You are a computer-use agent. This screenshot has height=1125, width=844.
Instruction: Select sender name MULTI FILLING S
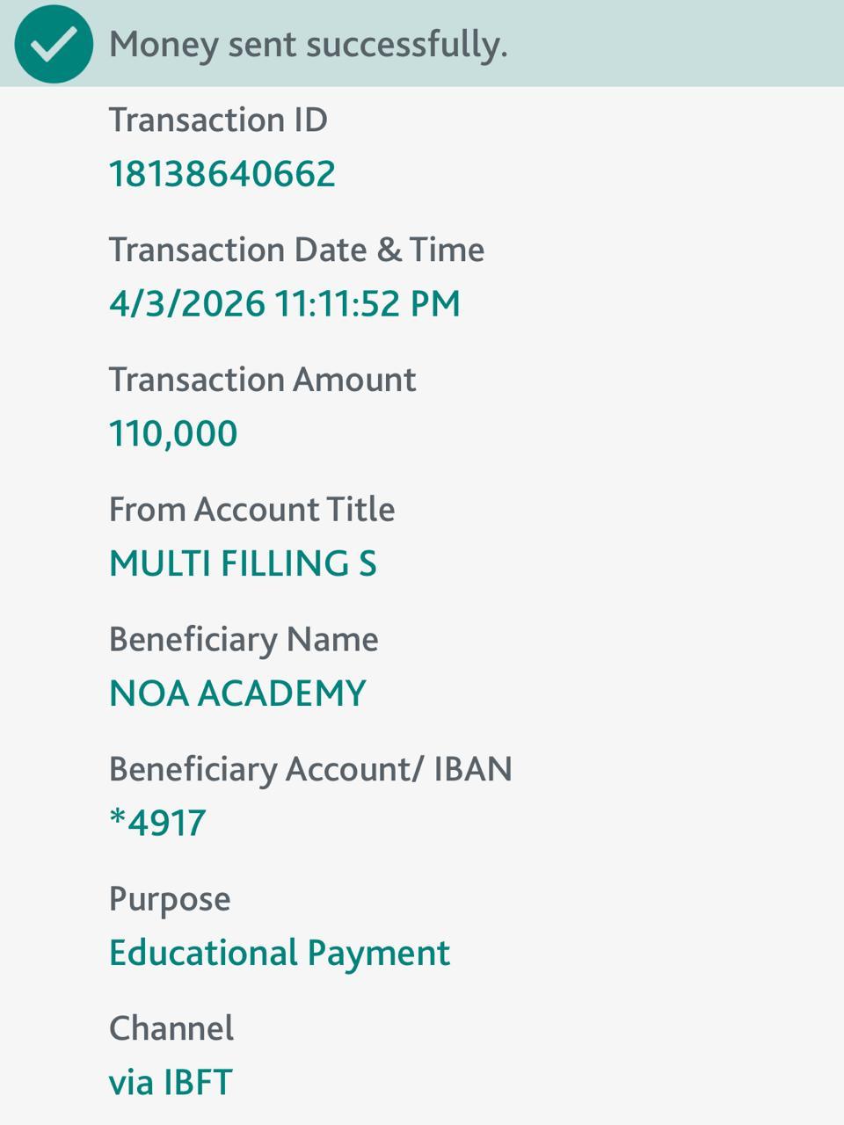click(243, 564)
